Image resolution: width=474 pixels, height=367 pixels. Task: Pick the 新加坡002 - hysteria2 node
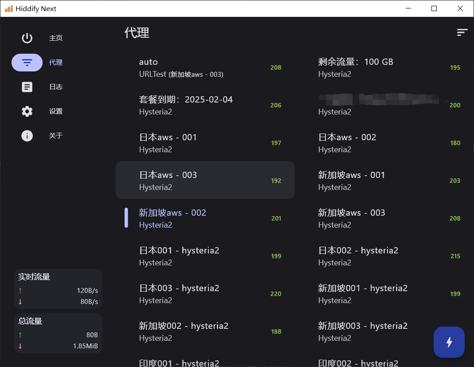tap(205, 331)
